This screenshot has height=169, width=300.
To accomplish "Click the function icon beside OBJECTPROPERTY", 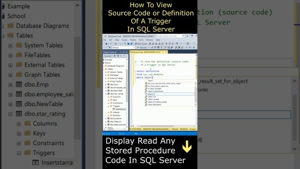I will coord(146,105).
